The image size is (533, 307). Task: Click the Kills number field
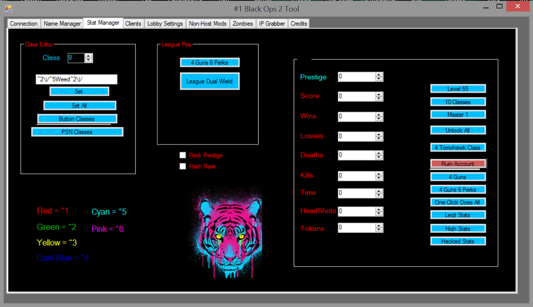tap(357, 176)
